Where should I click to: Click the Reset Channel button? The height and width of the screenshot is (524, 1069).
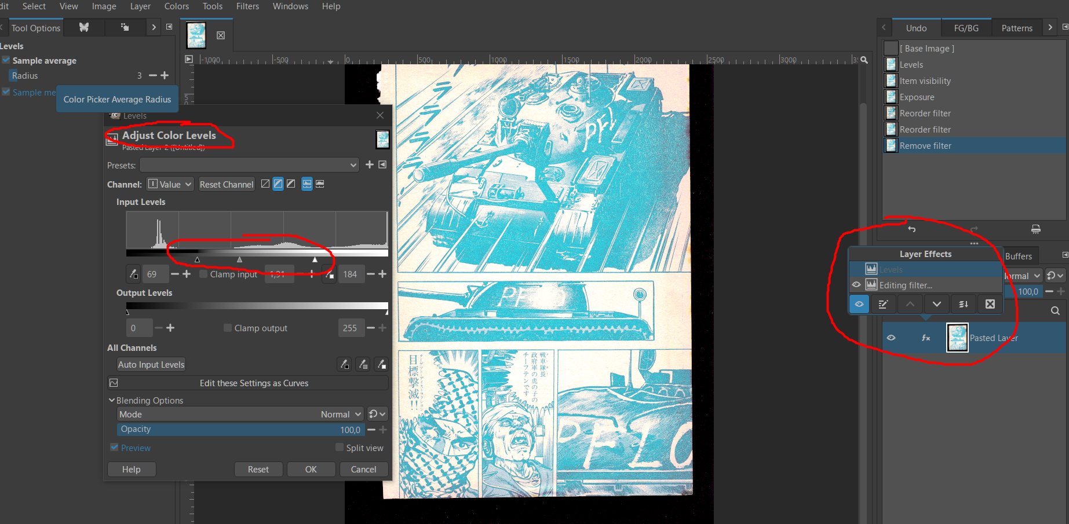click(227, 184)
